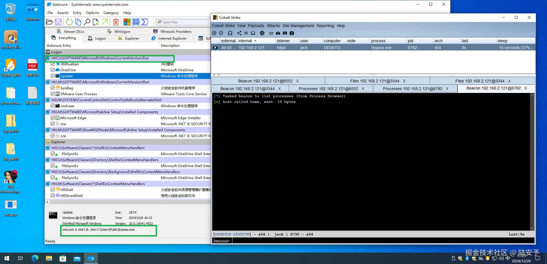
Task: Click the beacon command input line
Action: (383, 241)
